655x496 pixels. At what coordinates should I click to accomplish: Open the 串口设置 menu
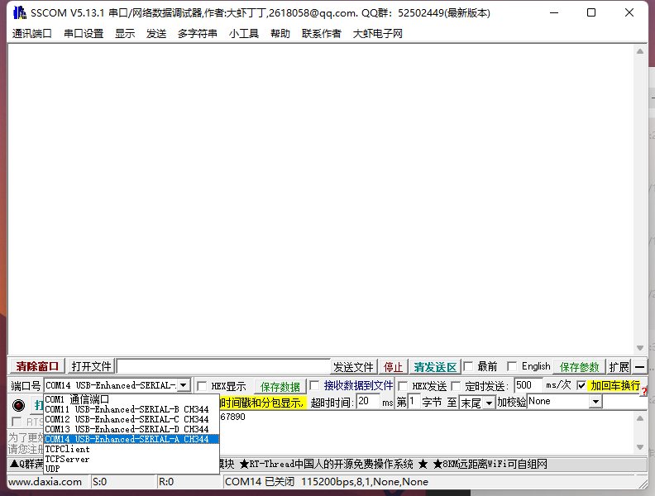point(84,34)
